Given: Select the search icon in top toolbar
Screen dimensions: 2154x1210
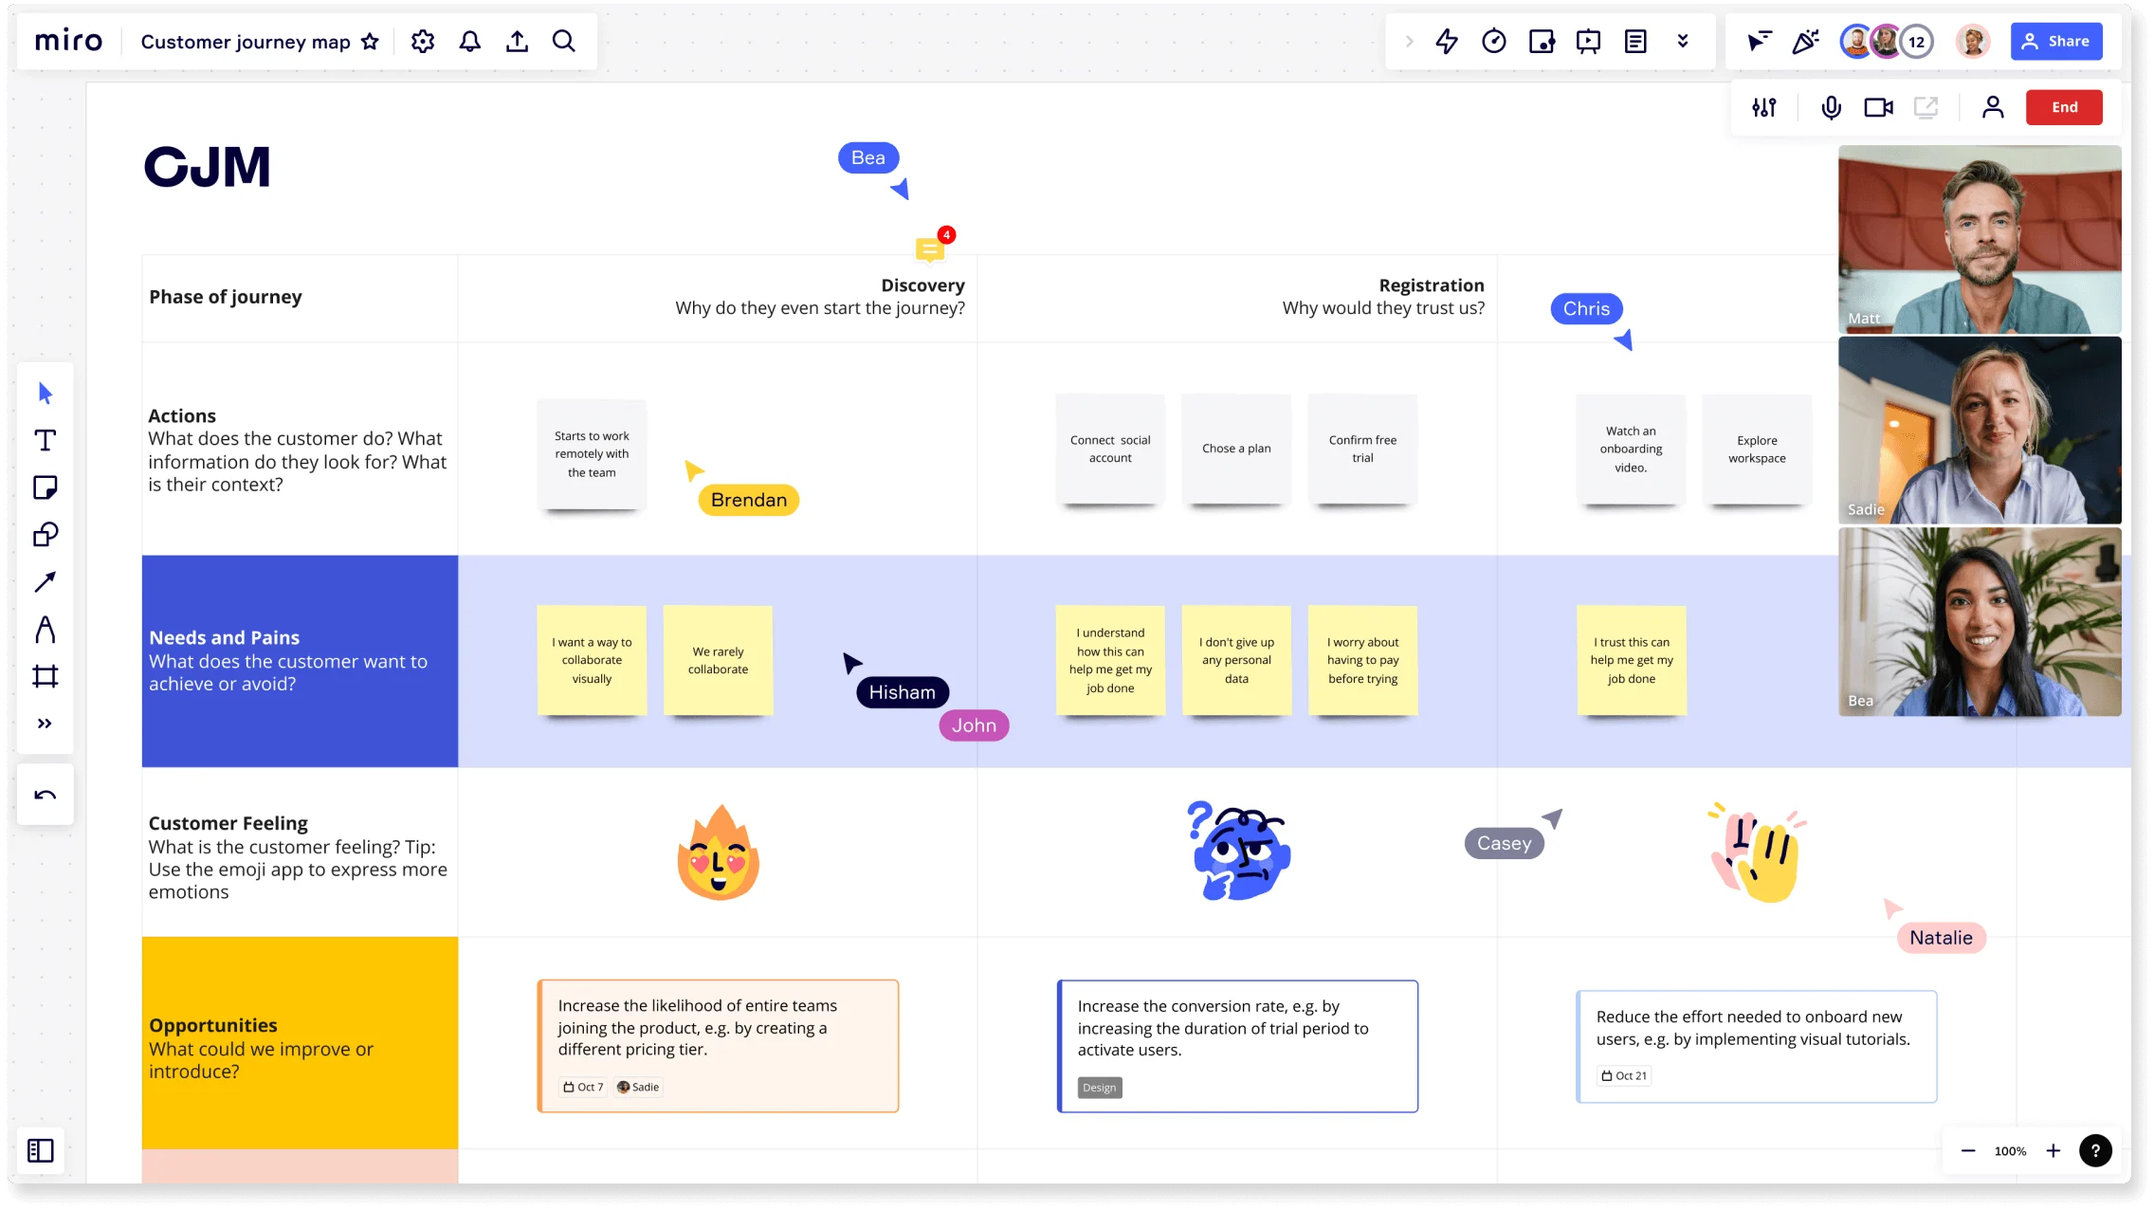Looking at the screenshot, I should click(x=564, y=40).
